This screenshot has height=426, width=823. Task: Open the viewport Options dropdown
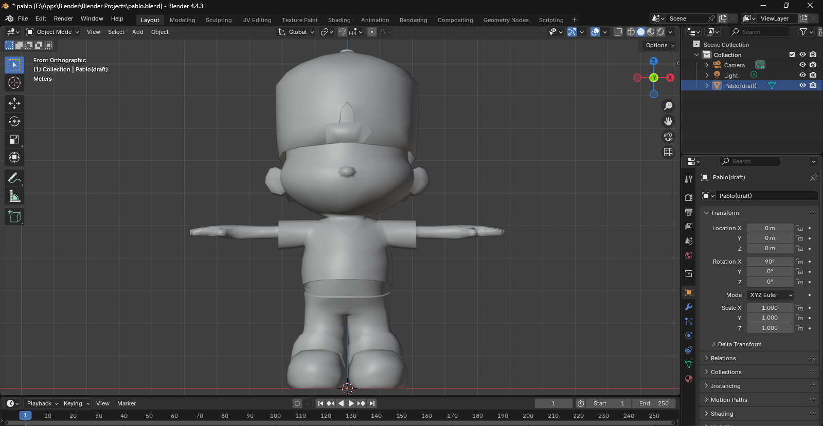660,45
